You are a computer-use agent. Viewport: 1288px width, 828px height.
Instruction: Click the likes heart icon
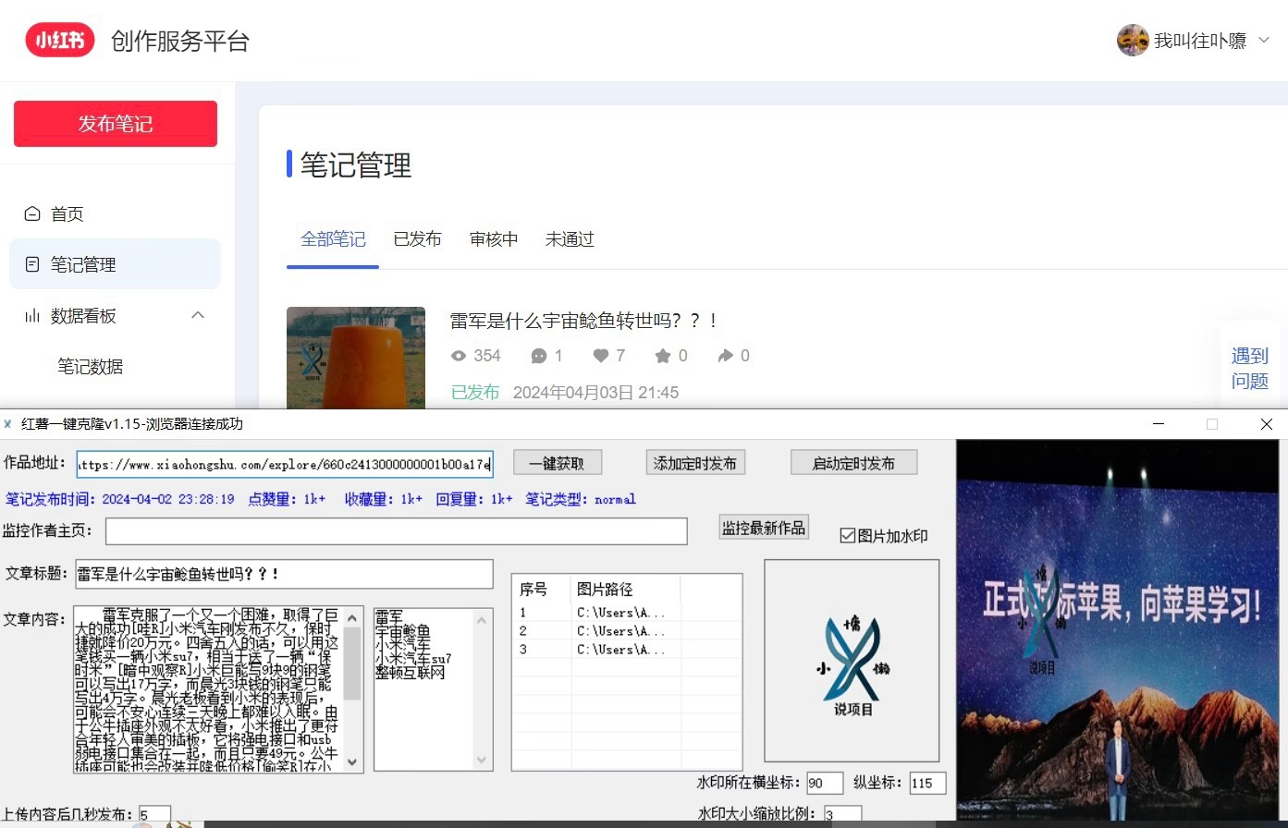point(601,356)
